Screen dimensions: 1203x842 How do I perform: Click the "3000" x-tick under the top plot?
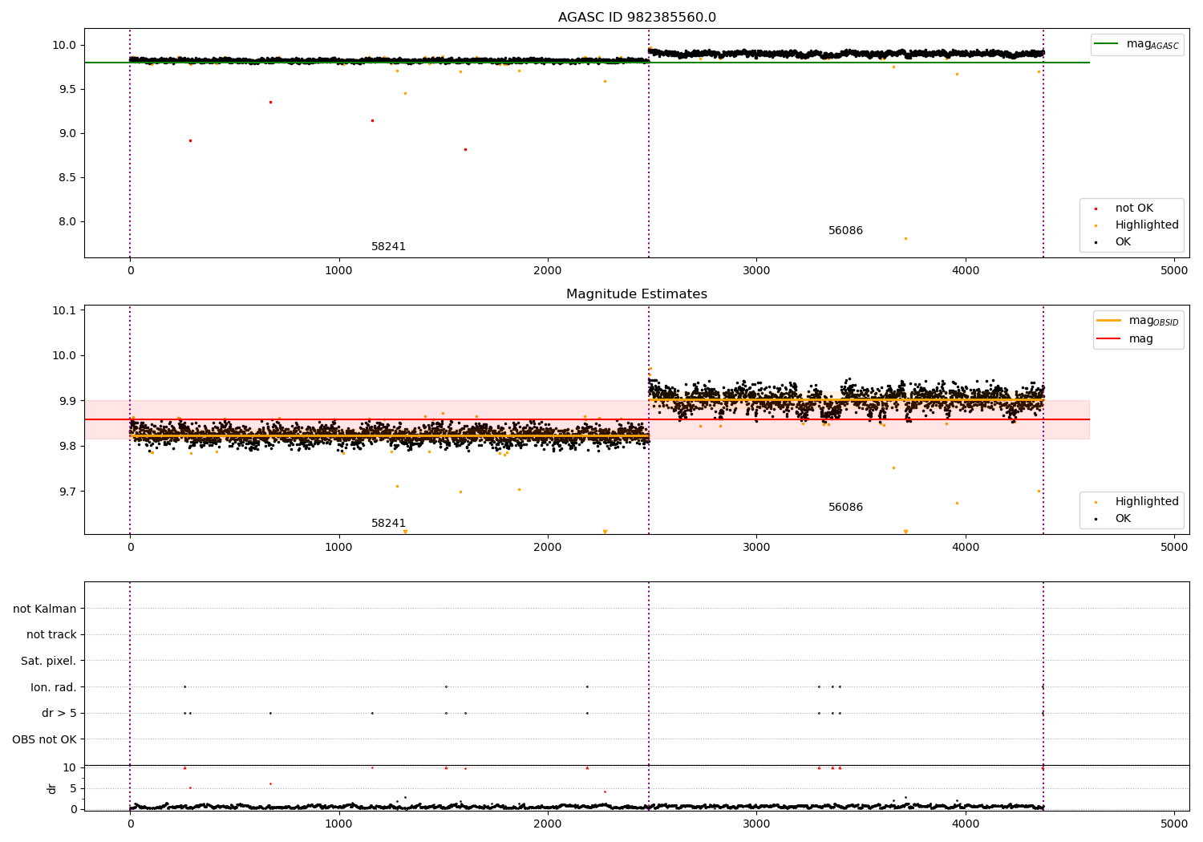click(x=756, y=271)
